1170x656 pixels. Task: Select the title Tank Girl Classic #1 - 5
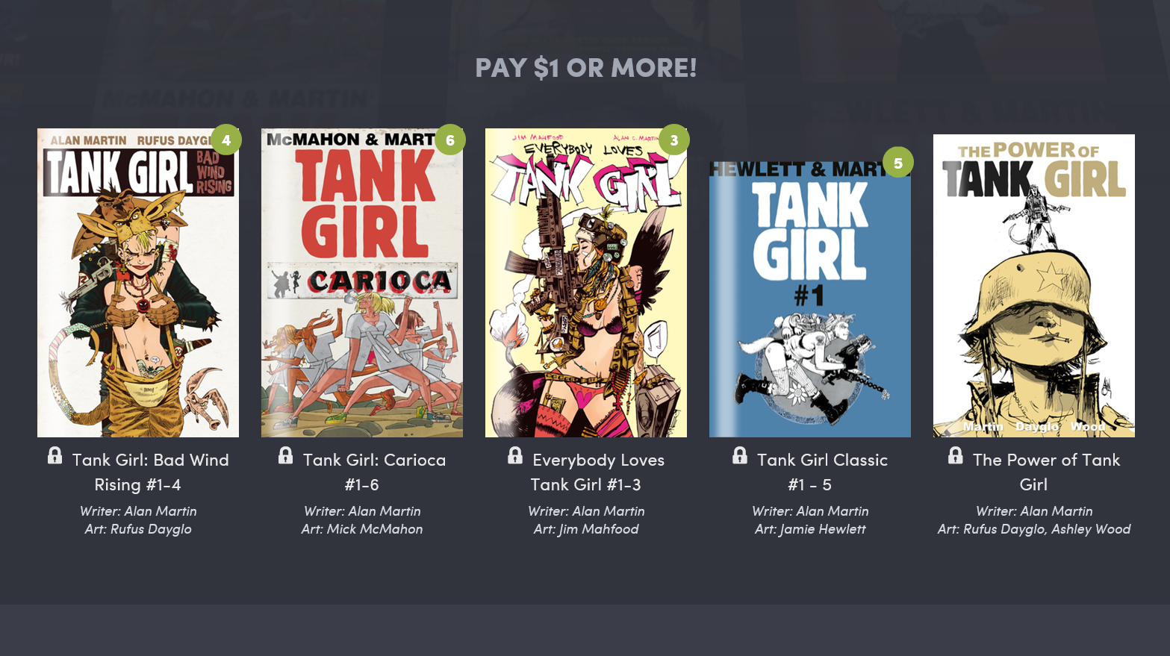pyautogui.click(x=821, y=472)
